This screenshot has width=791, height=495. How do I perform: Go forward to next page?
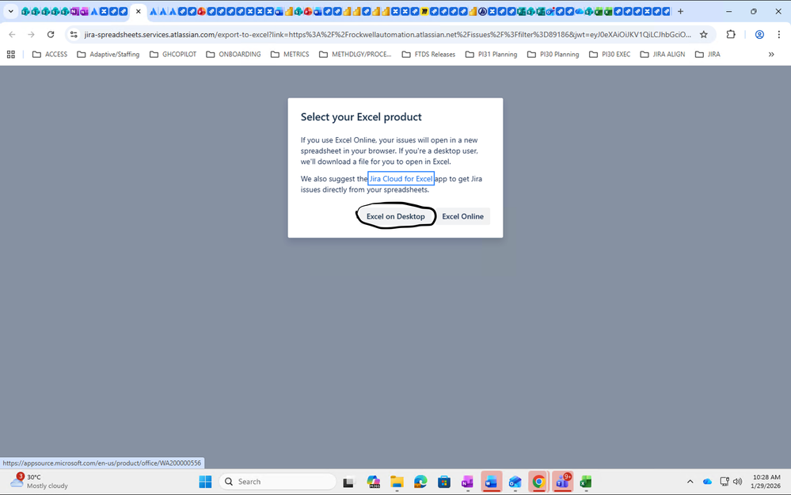pyautogui.click(x=32, y=34)
